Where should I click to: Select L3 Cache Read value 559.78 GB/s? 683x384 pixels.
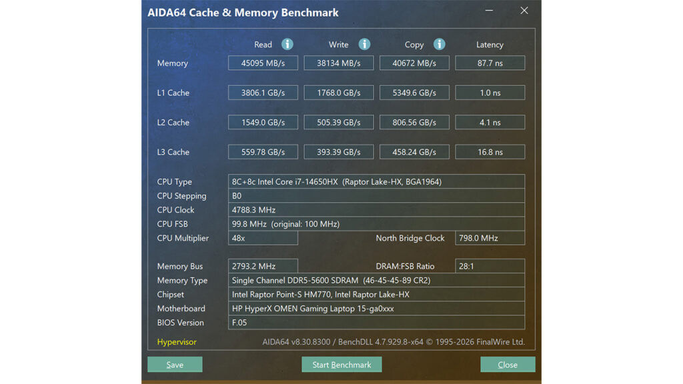click(x=263, y=151)
